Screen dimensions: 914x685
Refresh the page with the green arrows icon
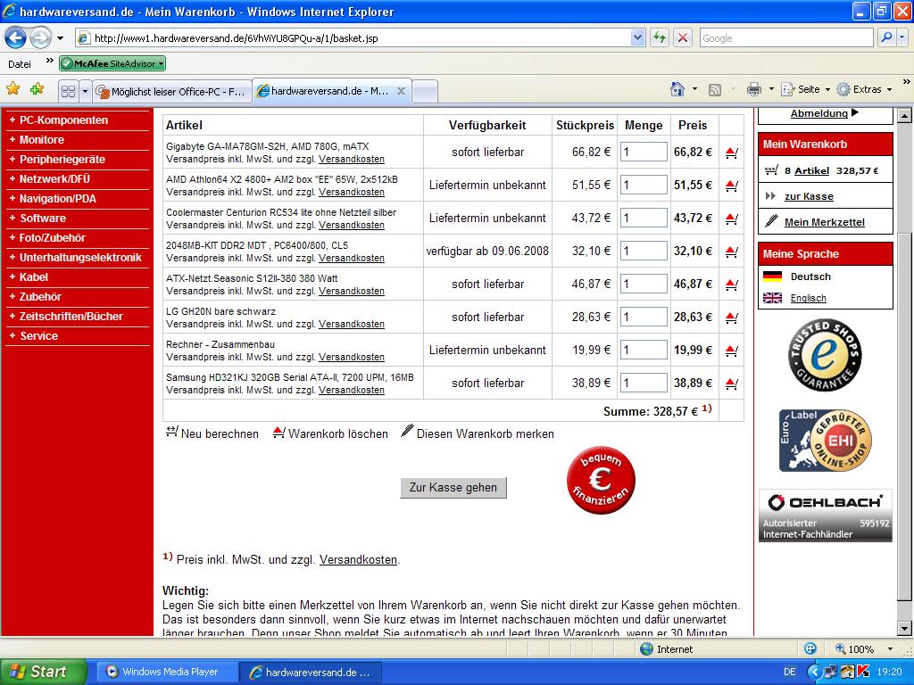click(x=660, y=38)
